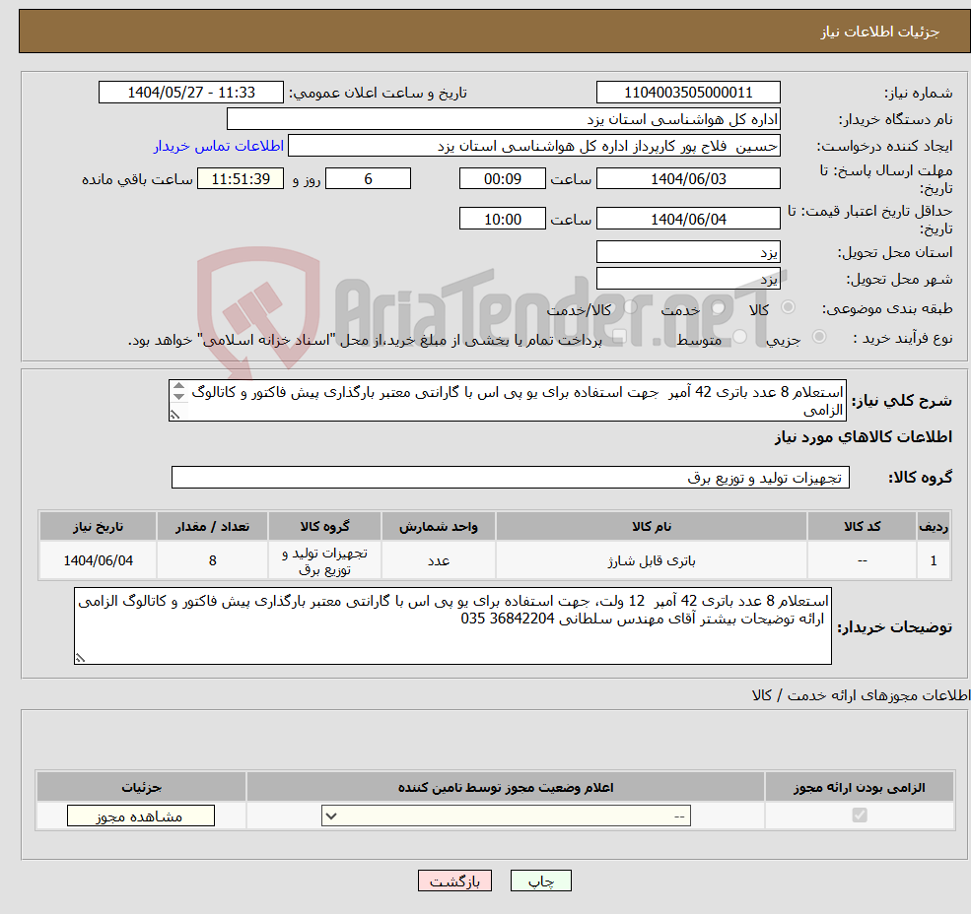Open the مشاهده مجوز button

(x=141, y=816)
